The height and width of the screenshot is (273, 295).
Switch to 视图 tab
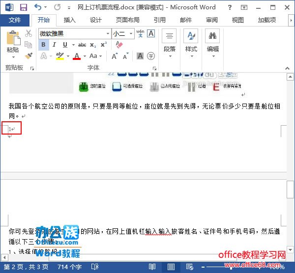coord(238,20)
